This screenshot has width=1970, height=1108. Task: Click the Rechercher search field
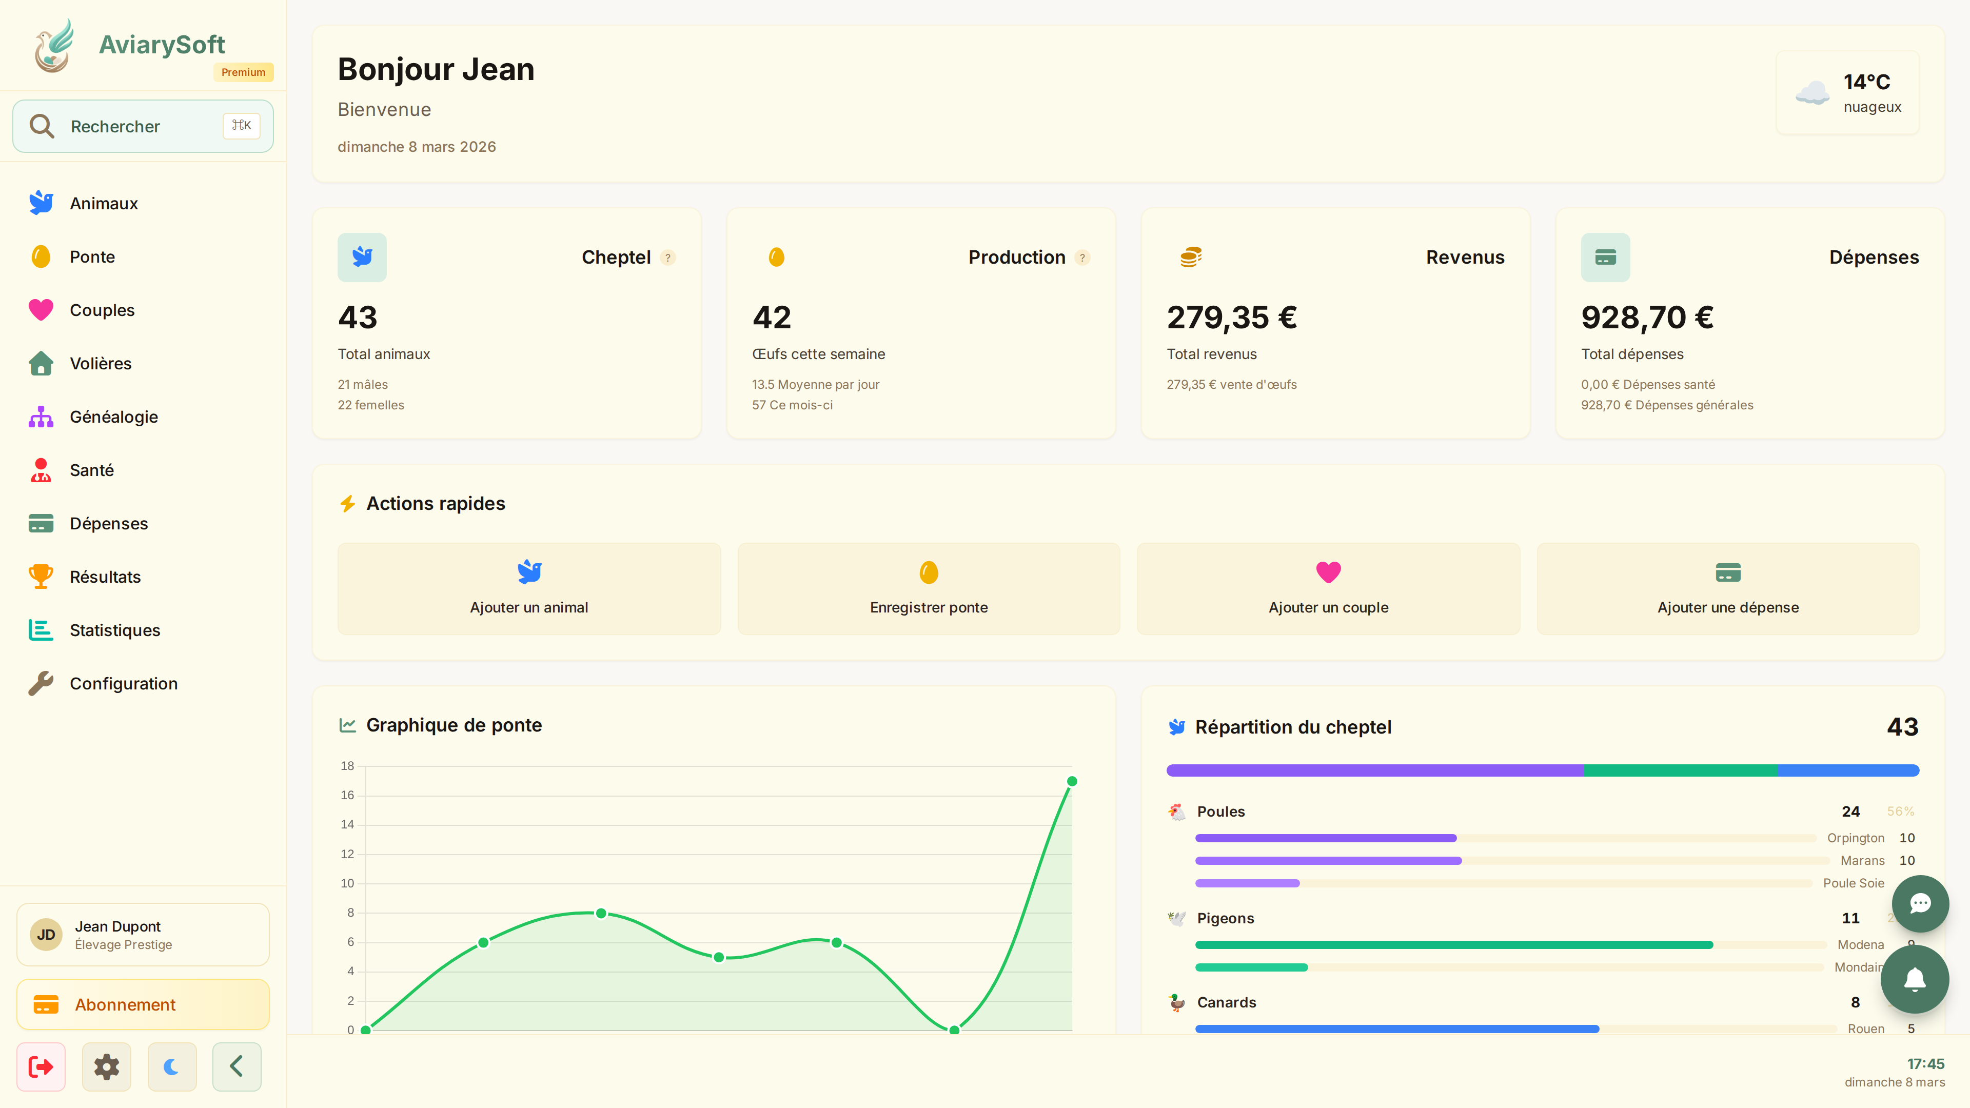pyautogui.click(x=142, y=125)
